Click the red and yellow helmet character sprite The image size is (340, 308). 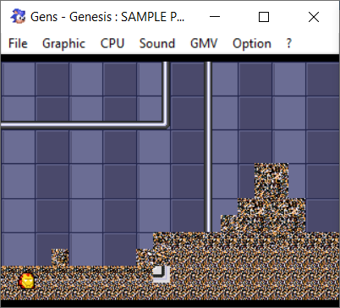click(x=27, y=281)
